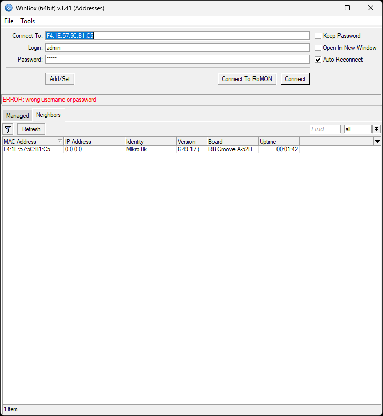Screen dimensions: 383x416
Task: Open the column selector dropdown arrow
Action: [x=377, y=141]
